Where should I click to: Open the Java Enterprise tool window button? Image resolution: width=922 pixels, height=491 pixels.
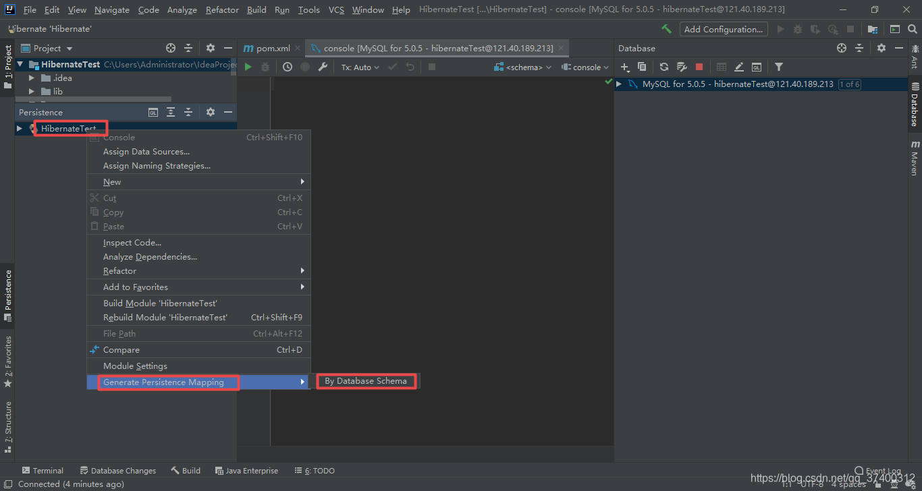point(246,471)
